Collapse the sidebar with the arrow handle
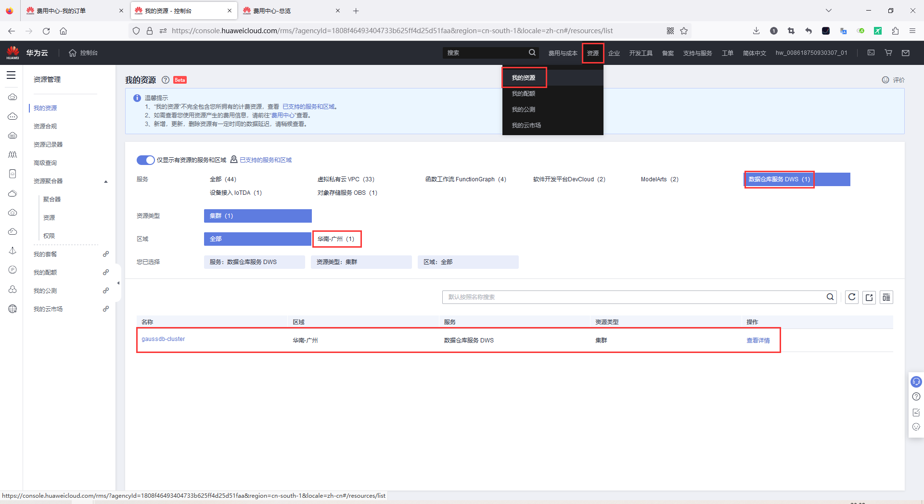924x504 pixels. 118,283
